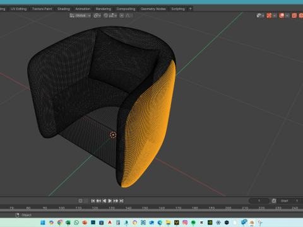This screenshot has height=227, width=303.
Task: Jump to the previous keyframe
Action: [98, 201]
